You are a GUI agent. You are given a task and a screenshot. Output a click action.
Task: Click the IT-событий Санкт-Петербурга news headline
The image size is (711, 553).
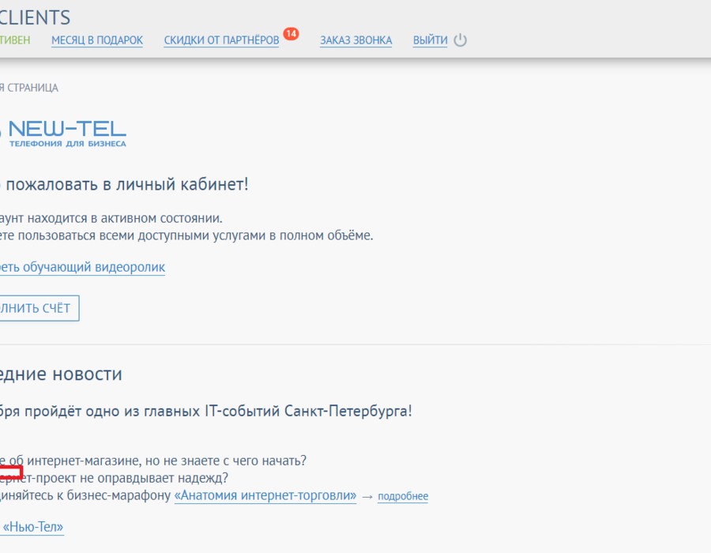point(206,411)
